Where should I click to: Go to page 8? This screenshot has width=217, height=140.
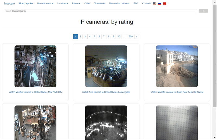[x=108, y=36]
